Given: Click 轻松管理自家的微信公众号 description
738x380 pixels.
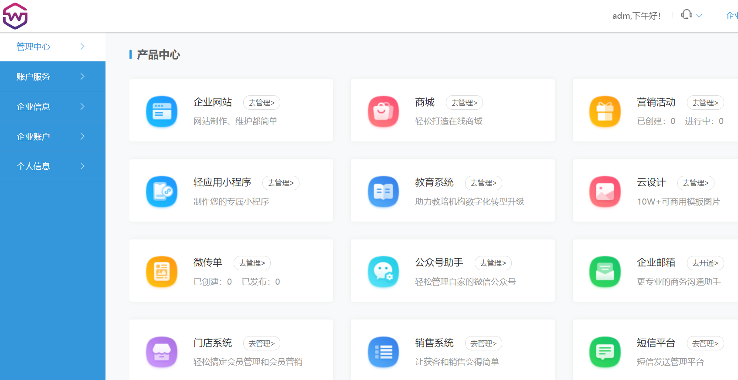Looking at the screenshot, I should tap(465, 282).
